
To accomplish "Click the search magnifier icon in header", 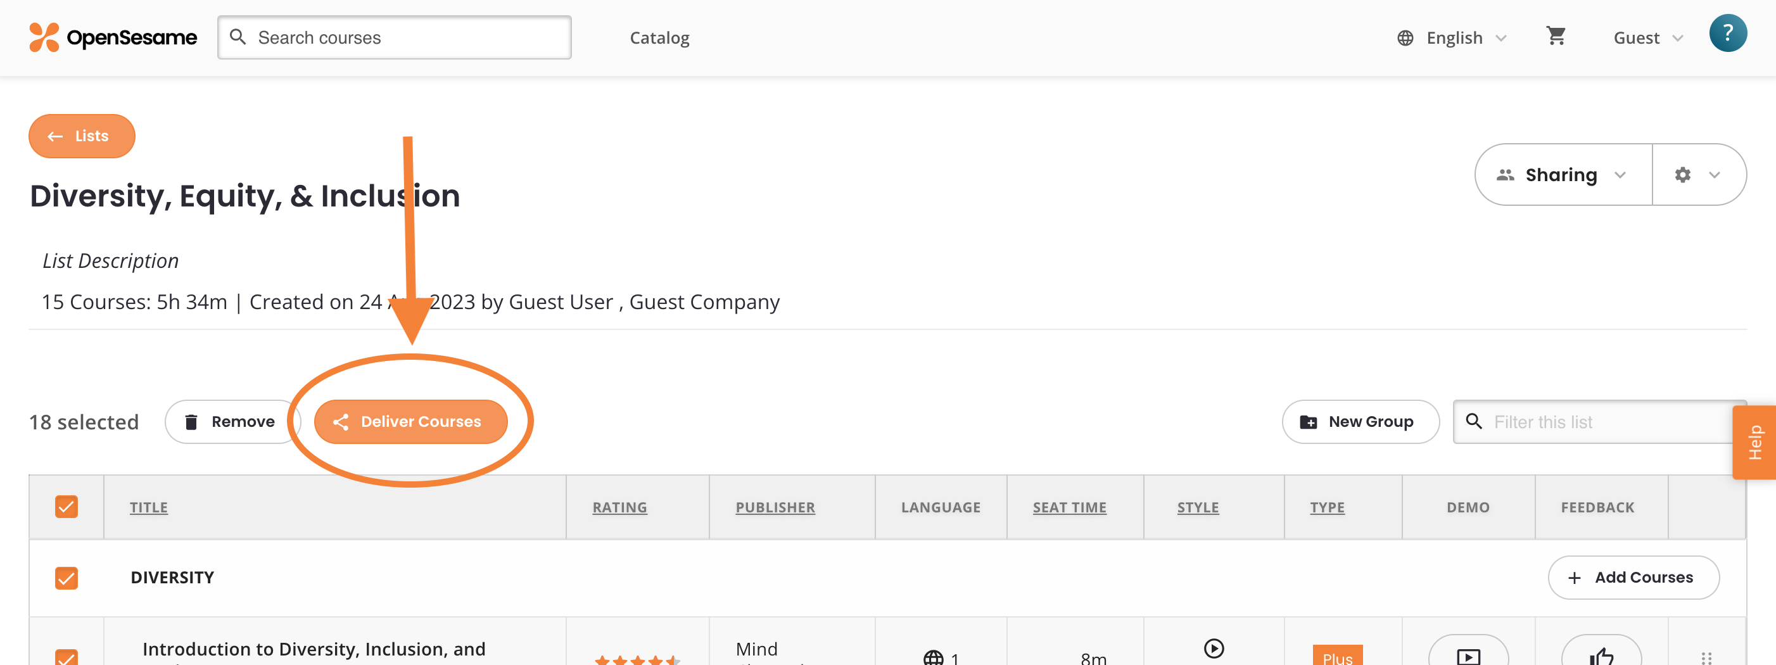I will tap(238, 37).
